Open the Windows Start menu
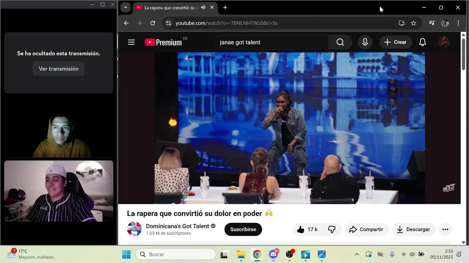Viewport: 469px width, 263px height. tap(126, 254)
